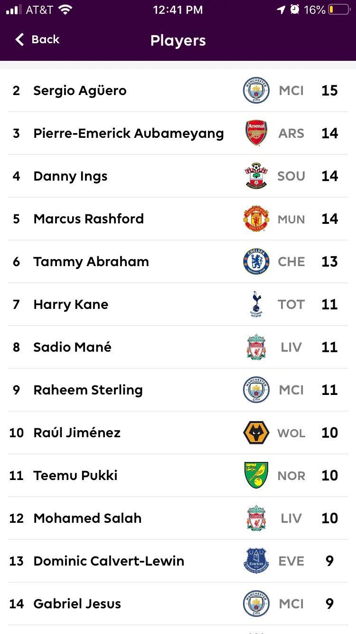Screen dimensions: 356x634
Task: Select Harry Kane's name
Action: pos(71,305)
